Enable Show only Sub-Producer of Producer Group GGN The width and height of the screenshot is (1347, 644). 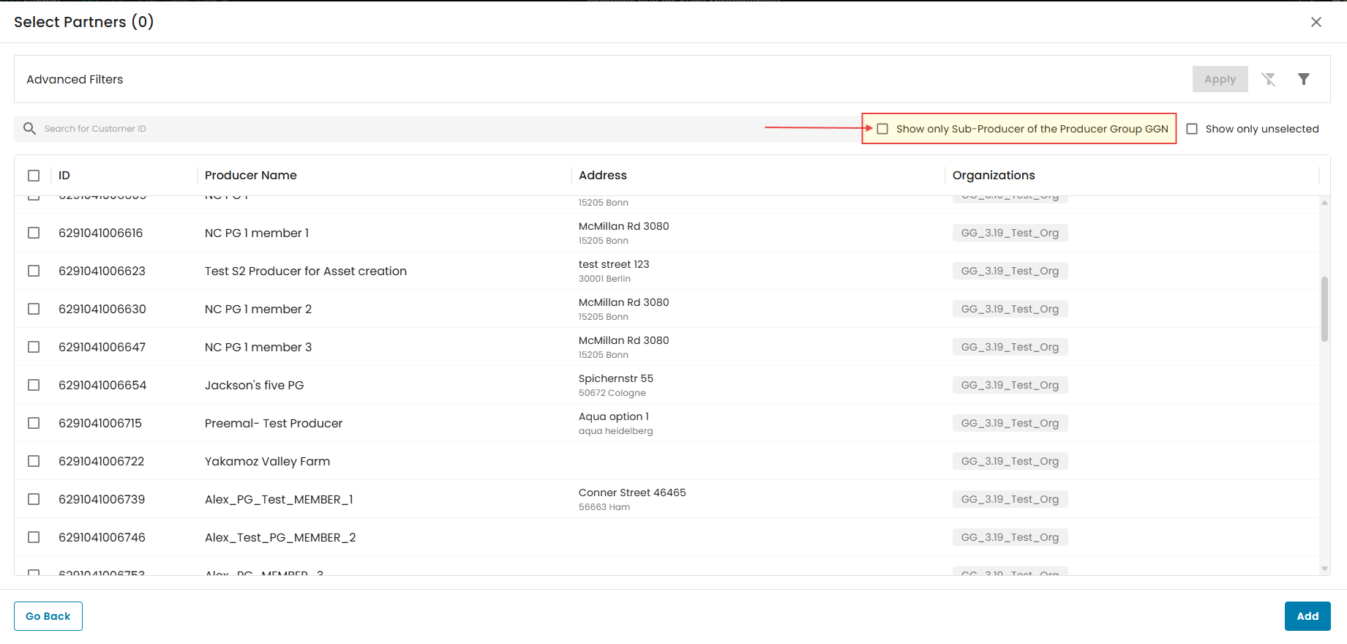882,129
